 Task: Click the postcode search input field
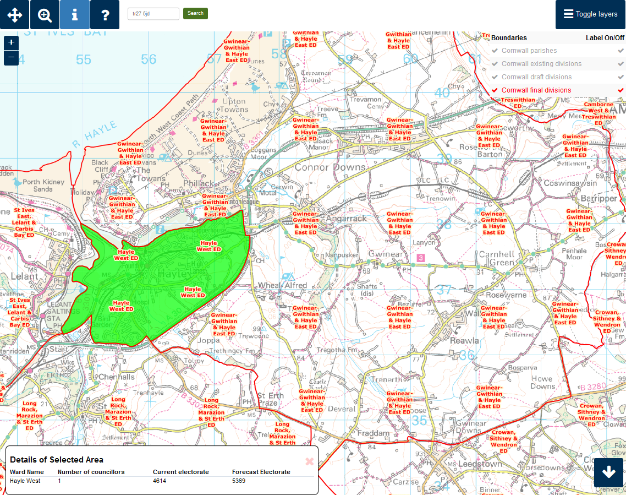[153, 14]
